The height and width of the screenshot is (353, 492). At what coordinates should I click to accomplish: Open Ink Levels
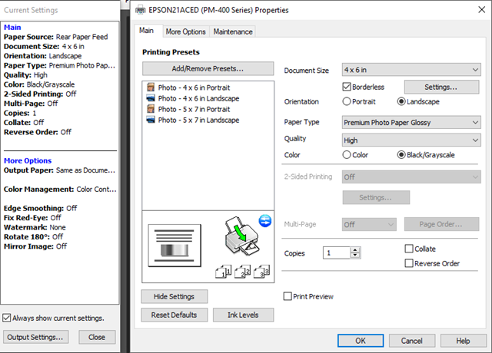point(243,315)
